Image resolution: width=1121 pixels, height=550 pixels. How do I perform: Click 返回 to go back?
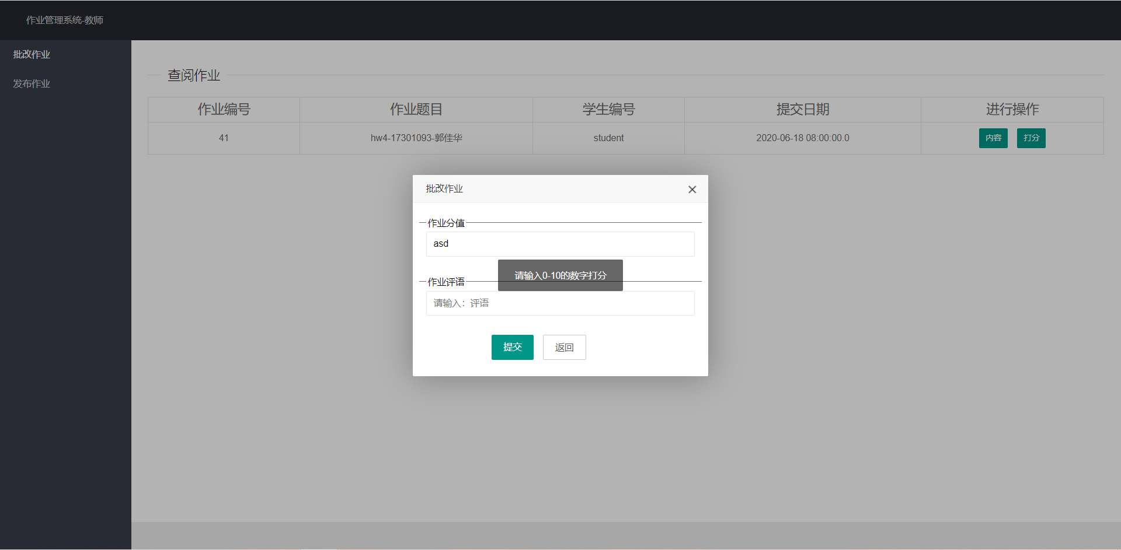point(564,347)
